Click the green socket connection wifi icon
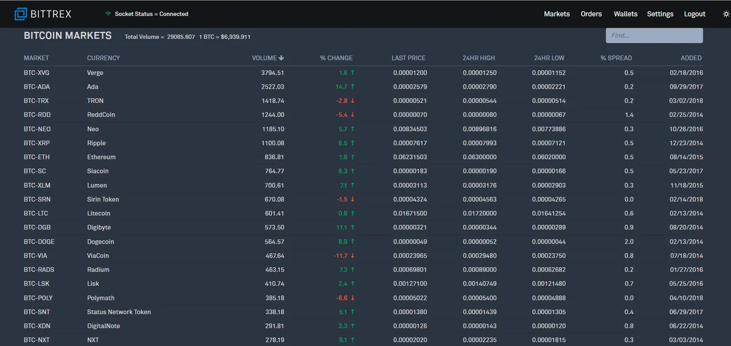 click(108, 14)
